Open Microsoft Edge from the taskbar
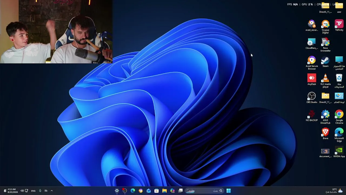This screenshot has height=195, width=346. pos(133,191)
